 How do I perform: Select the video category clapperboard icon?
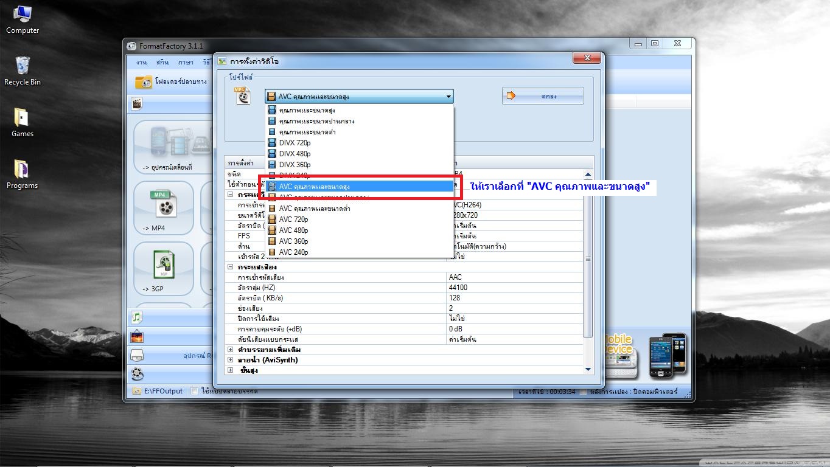pyautogui.click(x=137, y=104)
